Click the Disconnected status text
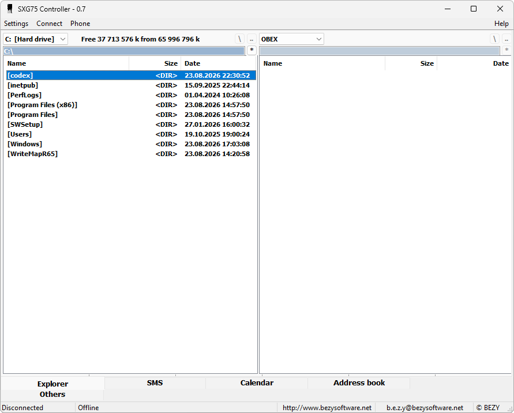This screenshot has width=514, height=413. pyautogui.click(x=22, y=408)
